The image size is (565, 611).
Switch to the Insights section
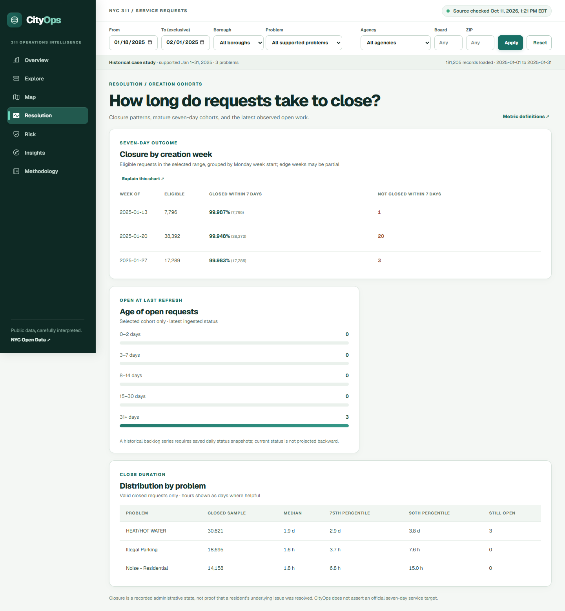pos(47,153)
